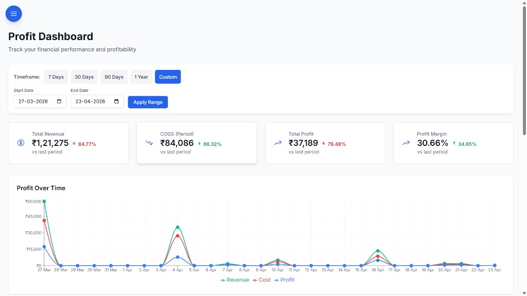The width and height of the screenshot is (527, 296).
Task: Toggle the Cost legend item
Action: click(261, 280)
